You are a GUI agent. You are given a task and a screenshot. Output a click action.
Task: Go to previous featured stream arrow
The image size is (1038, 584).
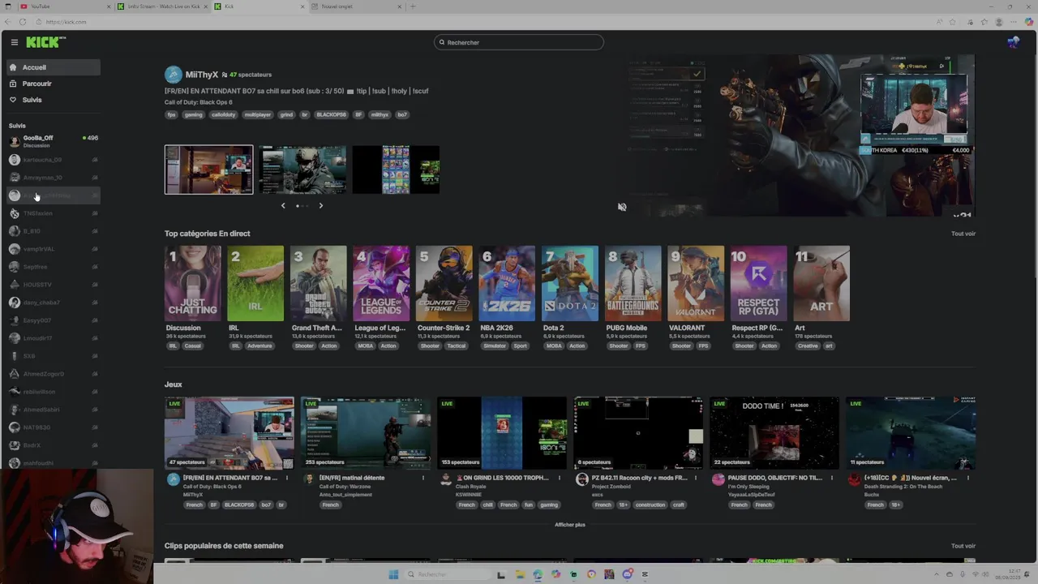(x=283, y=206)
